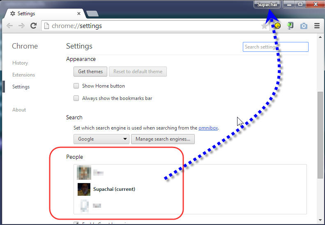Select the first blurred profile avatar
The height and width of the screenshot is (225, 325).
pyautogui.click(x=84, y=172)
